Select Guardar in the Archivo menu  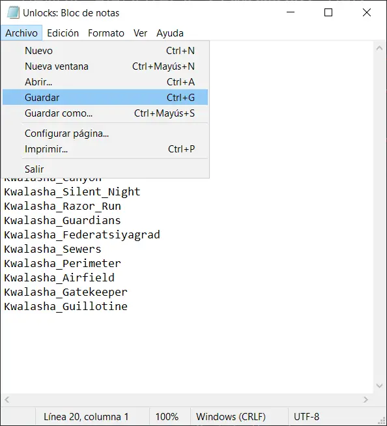tap(105, 97)
